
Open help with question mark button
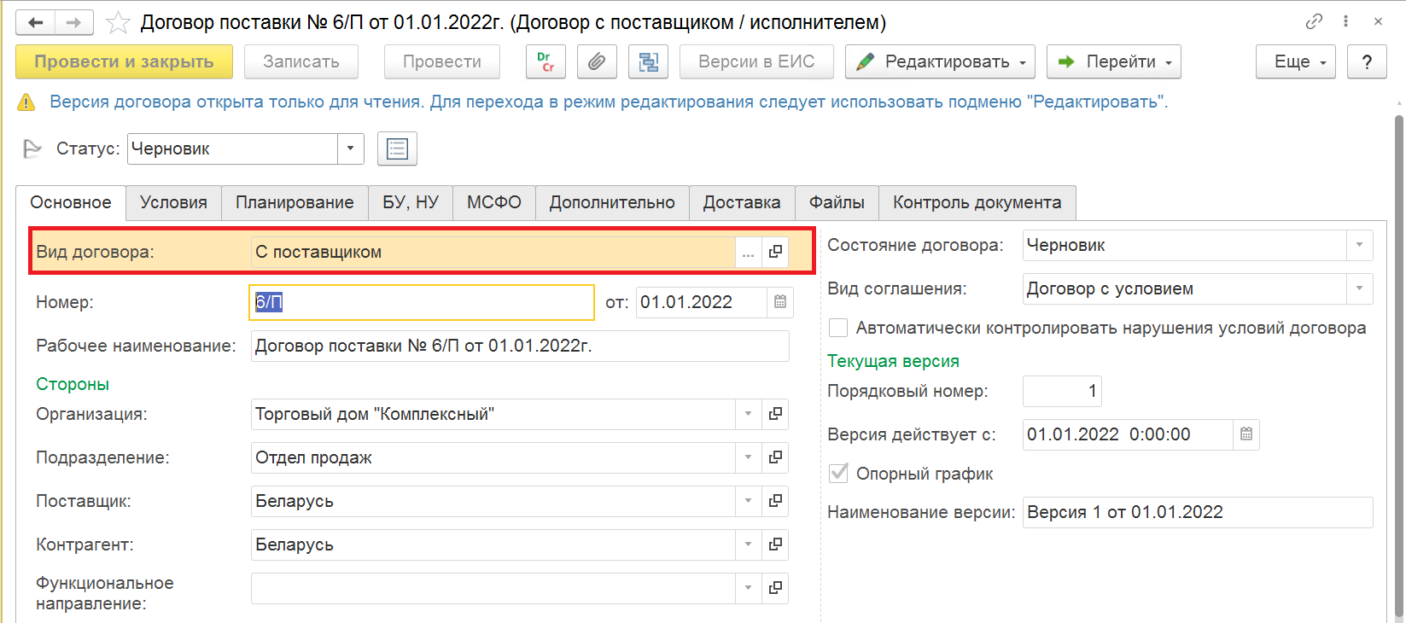tap(1367, 61)
